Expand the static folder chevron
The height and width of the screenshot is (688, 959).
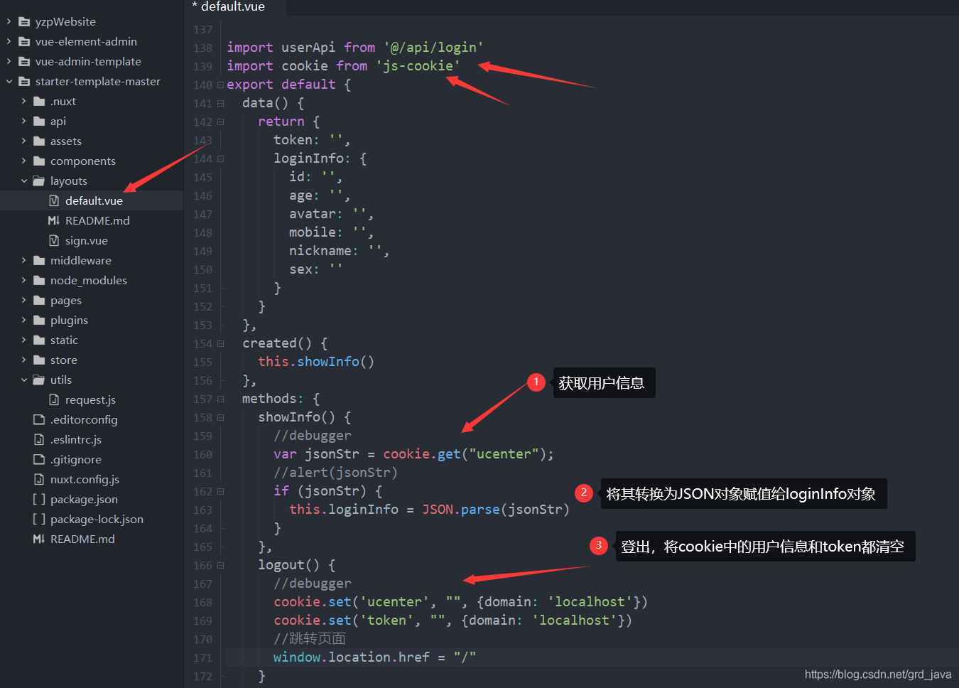[23, 340]
